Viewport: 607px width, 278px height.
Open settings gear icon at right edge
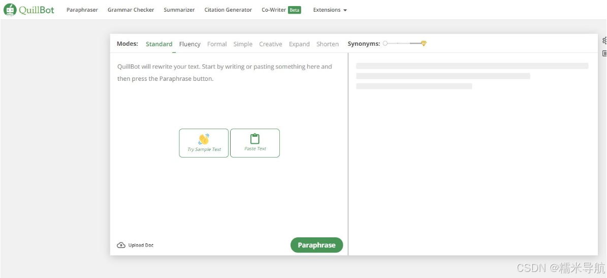(x=604, y=40)
